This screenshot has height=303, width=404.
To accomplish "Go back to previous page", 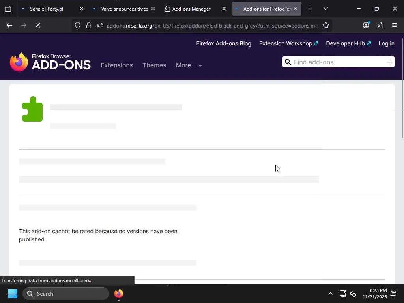I will coord(9,26).
